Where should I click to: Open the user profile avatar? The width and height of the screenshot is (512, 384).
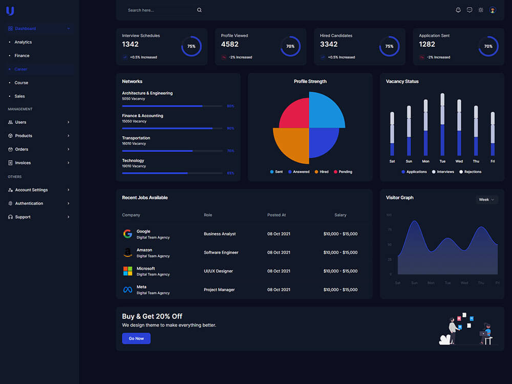(x=493, y=10)
